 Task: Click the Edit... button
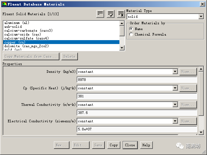(x=81, y=145)
